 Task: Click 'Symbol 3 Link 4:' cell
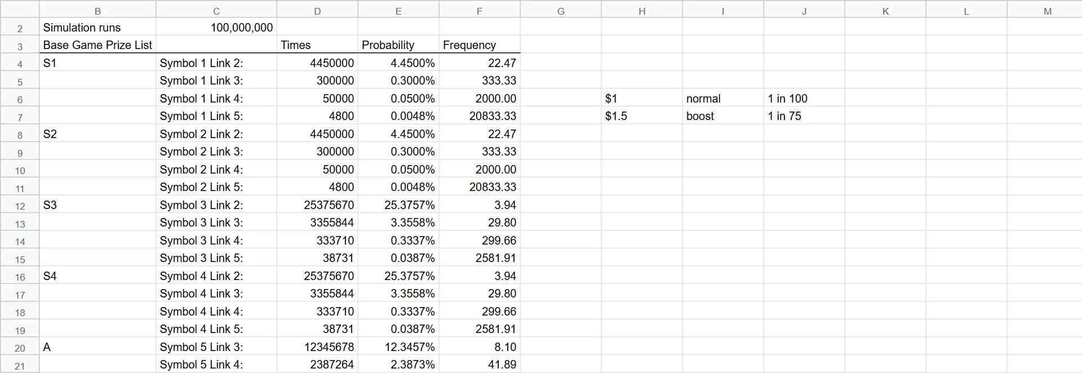(216, 241)
